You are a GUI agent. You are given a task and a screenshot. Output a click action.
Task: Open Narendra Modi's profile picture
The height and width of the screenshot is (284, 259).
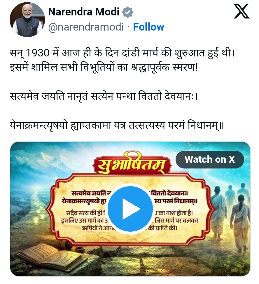(27, 19)
